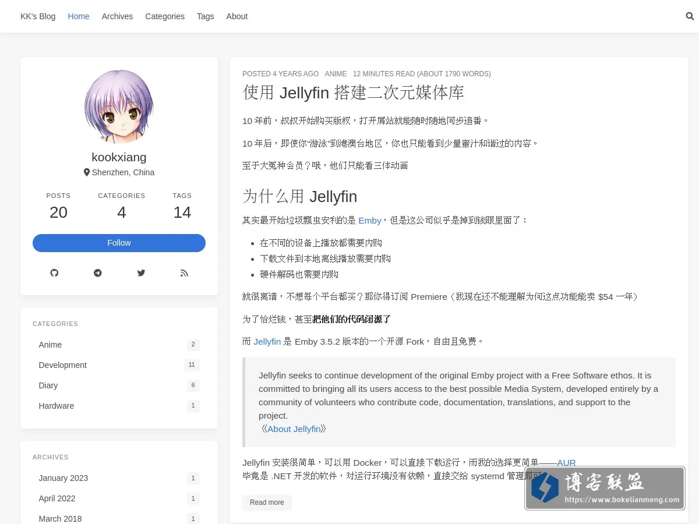Click the Development count badge 11

pyautogui.click(x=192, y=365)
